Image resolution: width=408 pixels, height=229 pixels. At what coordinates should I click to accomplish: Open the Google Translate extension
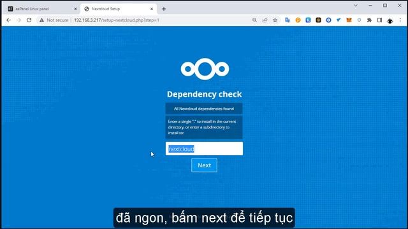(288, 20)
